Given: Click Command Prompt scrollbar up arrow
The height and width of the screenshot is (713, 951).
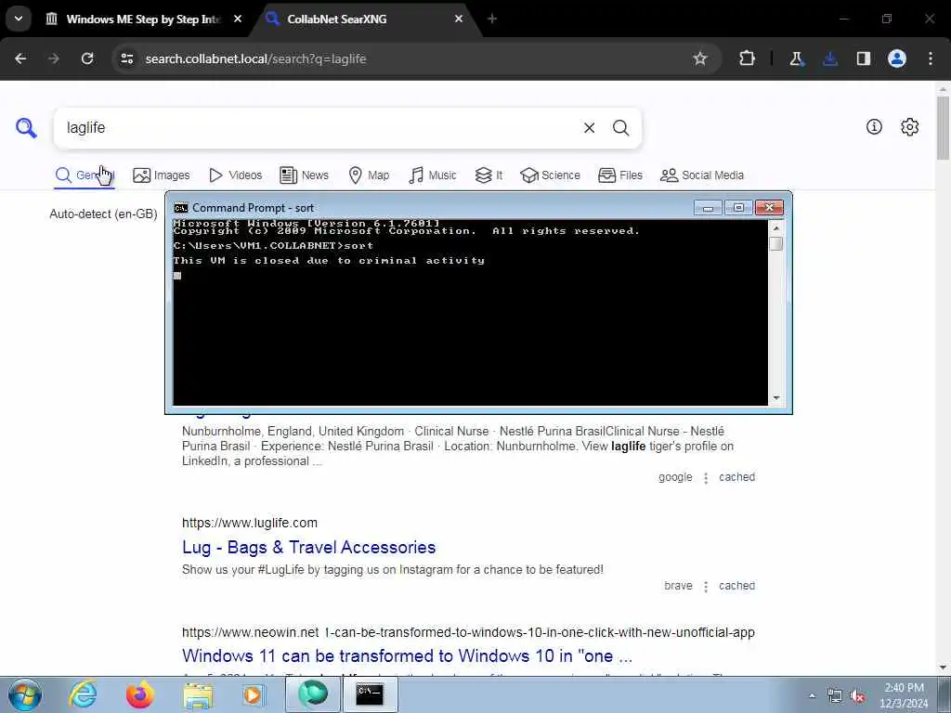Looking at the screenshot, I should (x=775, y=228).
